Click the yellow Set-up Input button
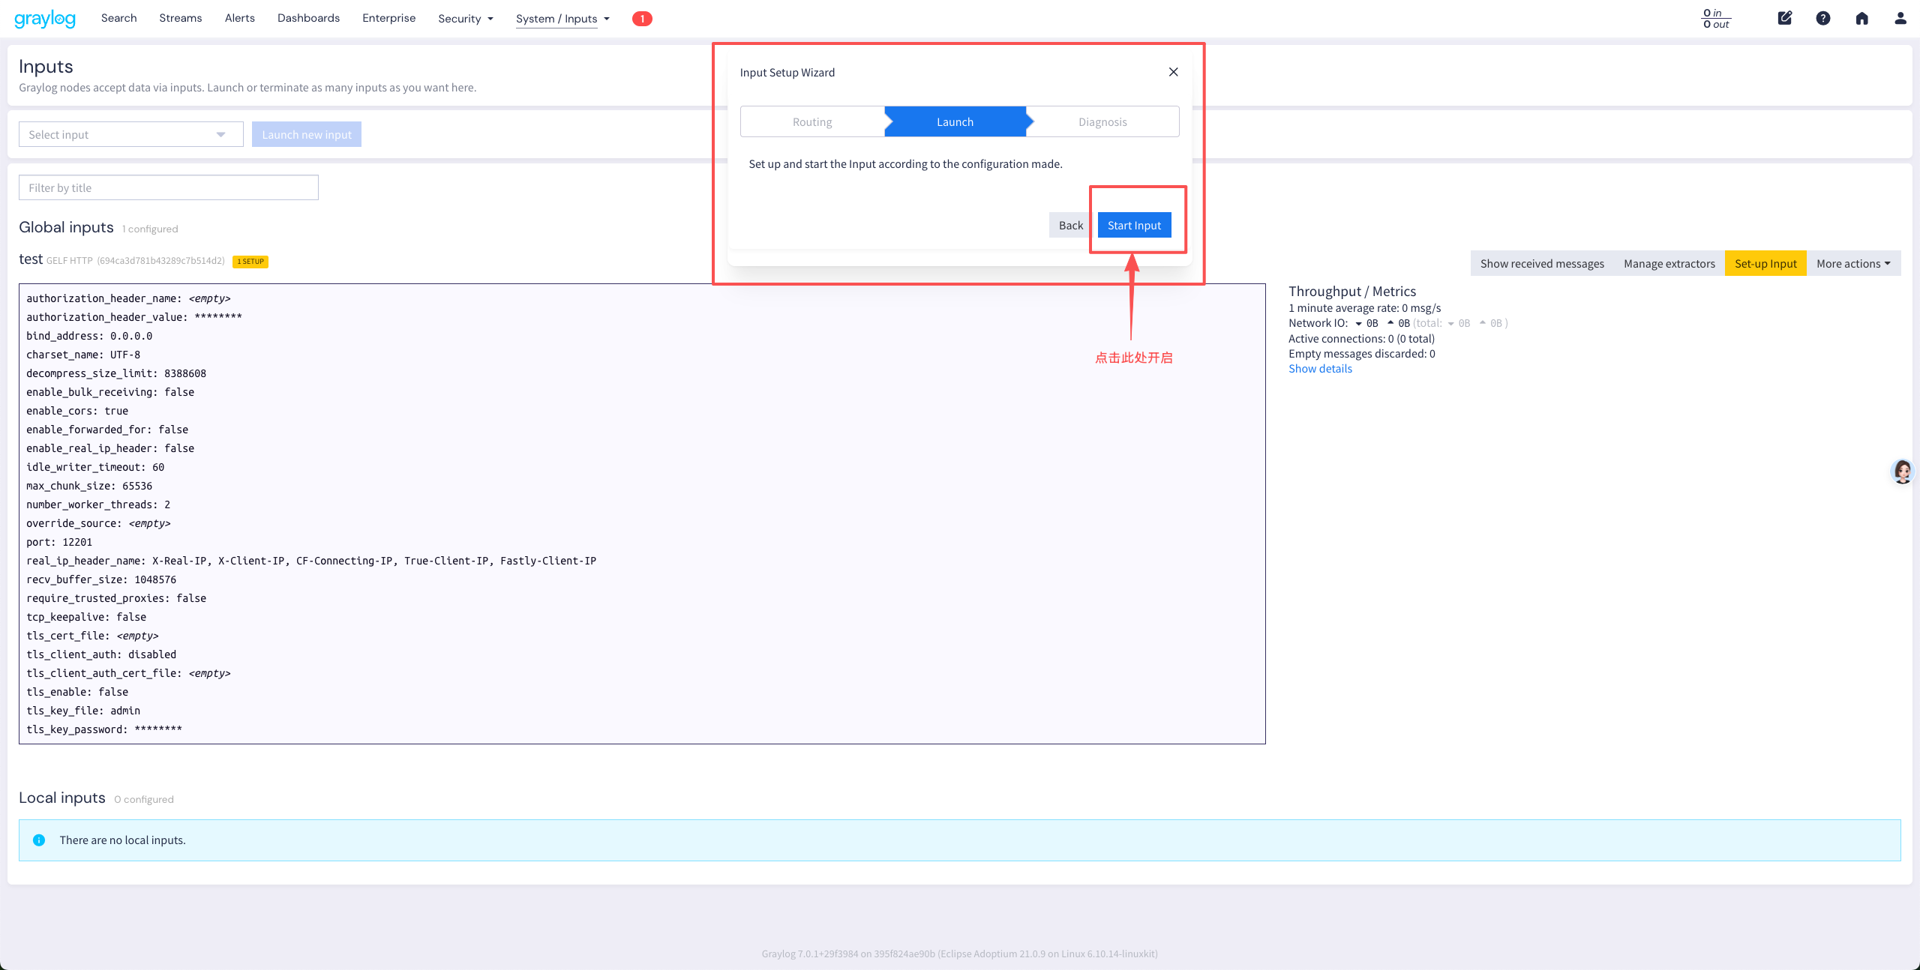The image size is (1920, 970). 1765,263
